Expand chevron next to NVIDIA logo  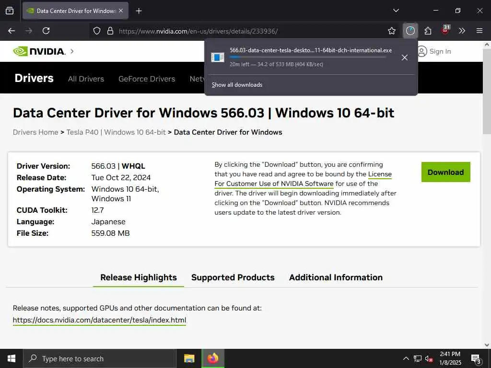point(72,51)
